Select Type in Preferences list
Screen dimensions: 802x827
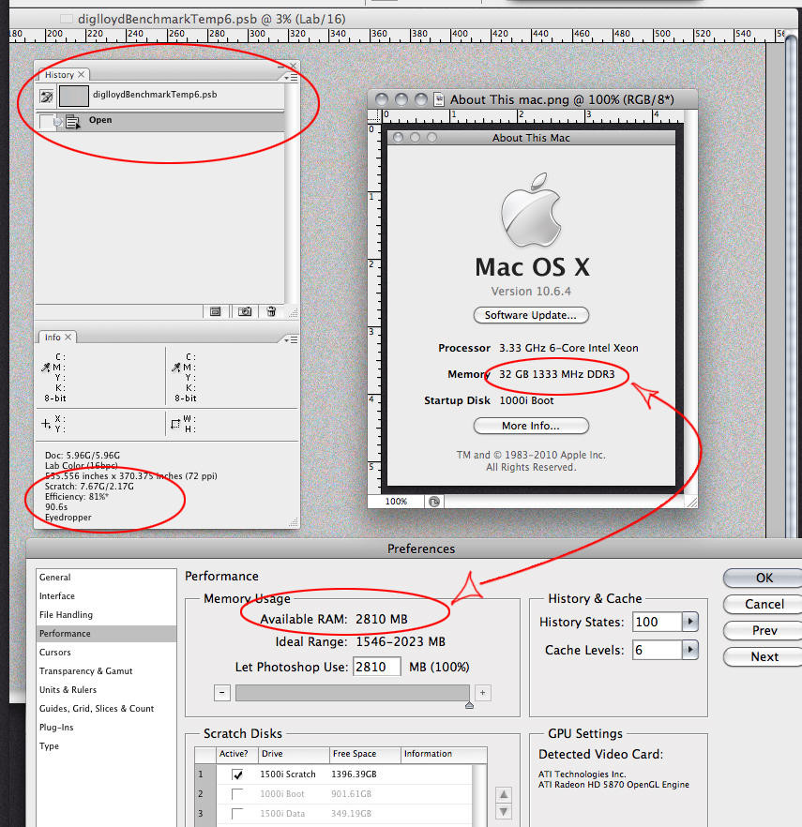(x=106, y=746)
